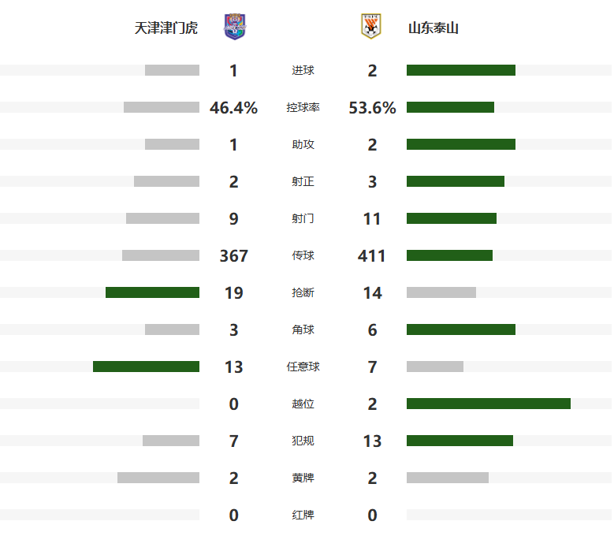Click Tianjin's gray 46.4% possession bar

pos(162,108)
